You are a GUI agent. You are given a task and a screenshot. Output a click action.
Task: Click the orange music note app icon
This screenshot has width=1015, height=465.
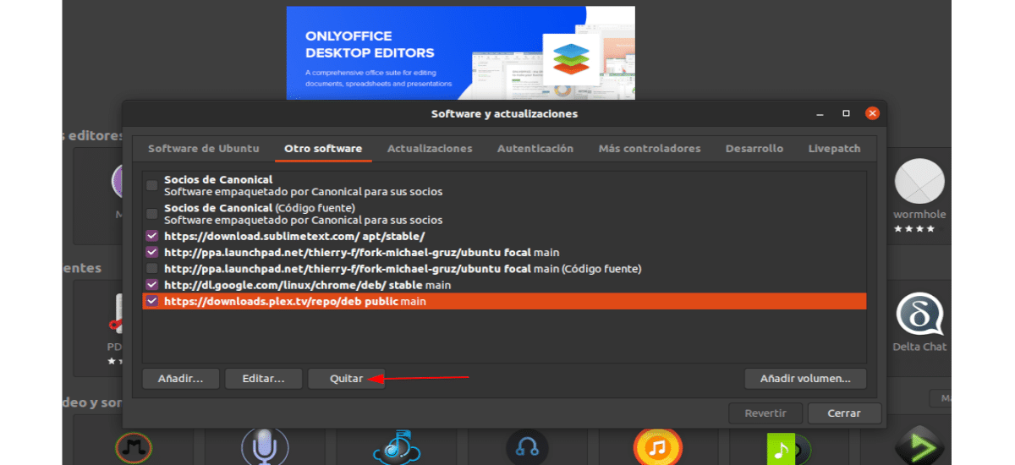tap(656, 446)
